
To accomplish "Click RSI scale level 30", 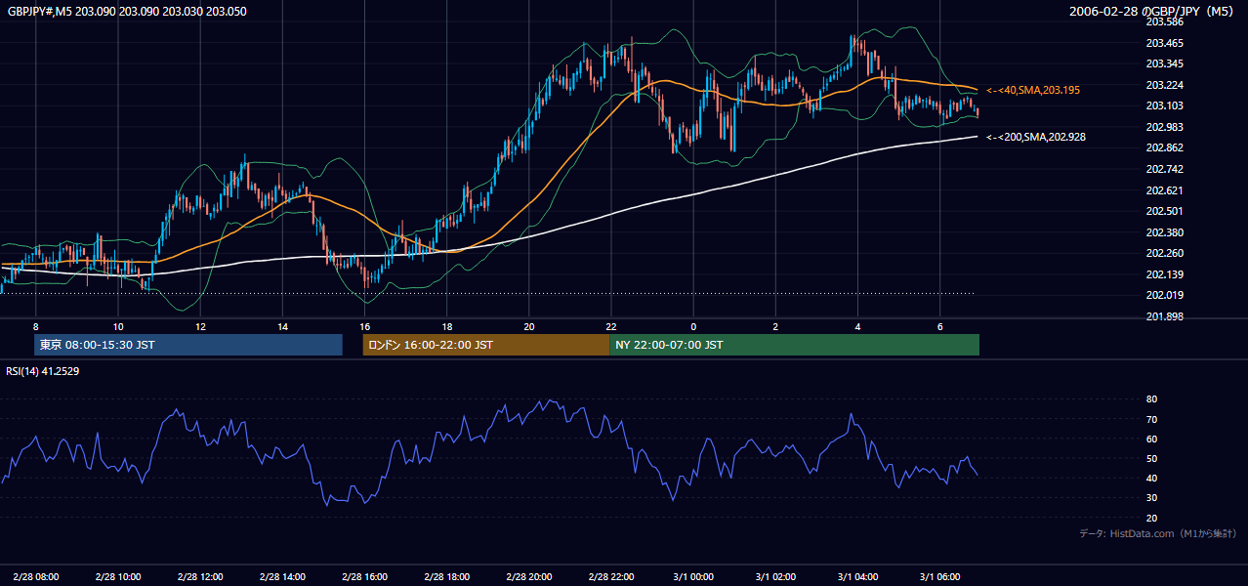I will pyautogui.click(x=1151, y=498).
